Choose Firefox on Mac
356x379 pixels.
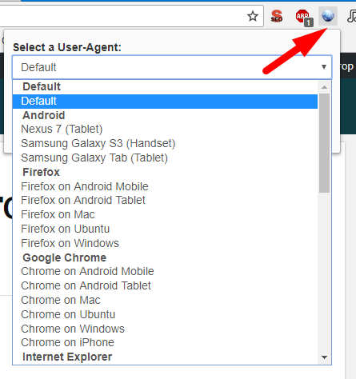pyautogui.click(x=165, y=215)
